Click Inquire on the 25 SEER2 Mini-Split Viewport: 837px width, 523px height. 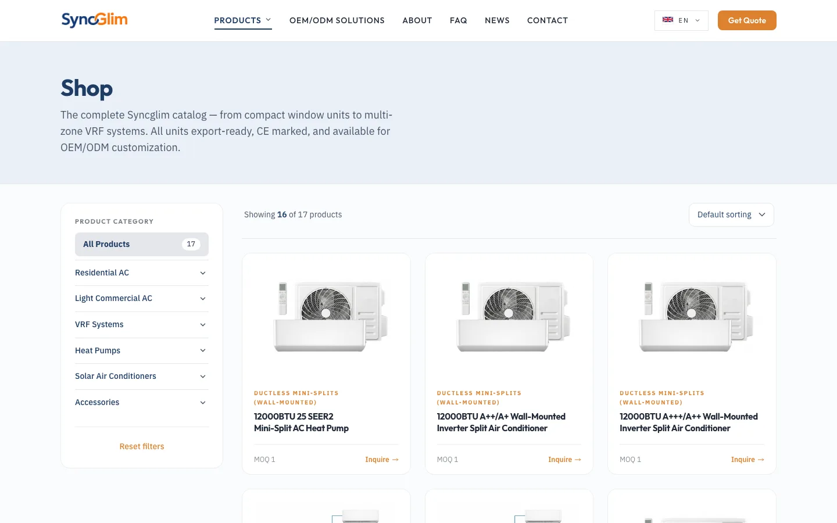[382, 460]
